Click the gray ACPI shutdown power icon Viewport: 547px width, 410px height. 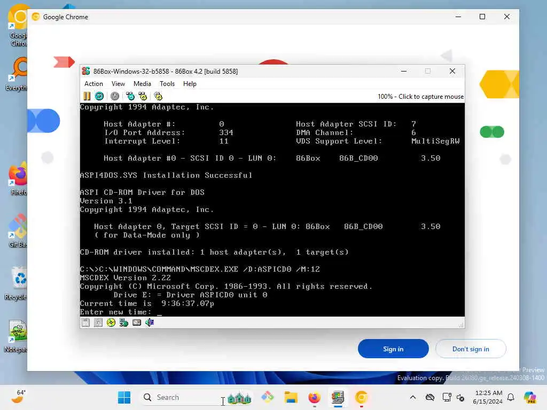click(x=115, y=96)
